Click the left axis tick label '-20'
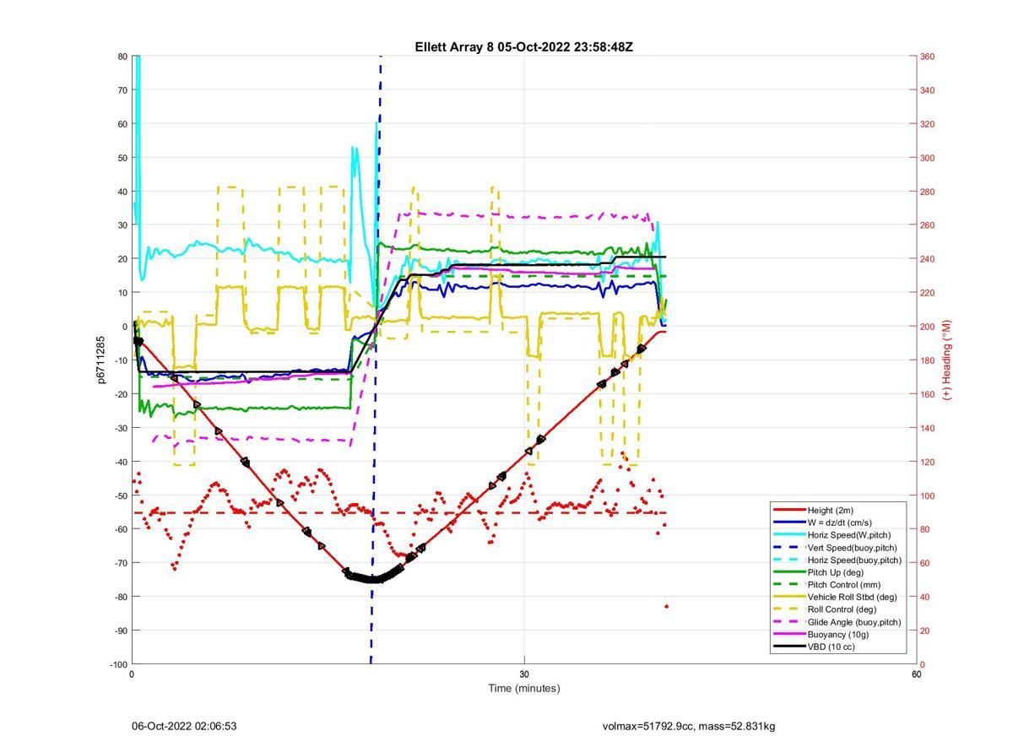The height and width of the screenshot is (747, 1013). (x=121, y=394)
